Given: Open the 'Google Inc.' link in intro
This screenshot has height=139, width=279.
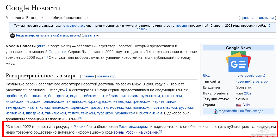Looking at the screenshot, I should coord(58,52).
